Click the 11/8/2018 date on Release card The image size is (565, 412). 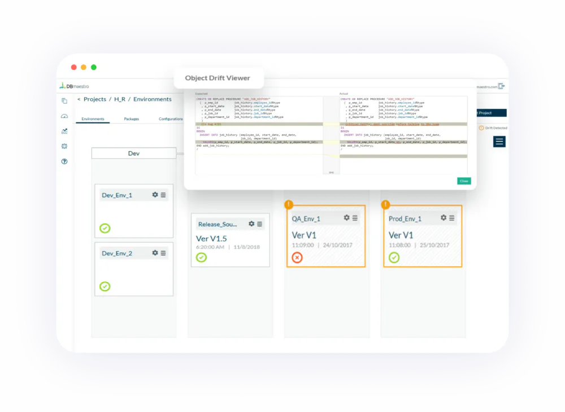pos(246,247)
